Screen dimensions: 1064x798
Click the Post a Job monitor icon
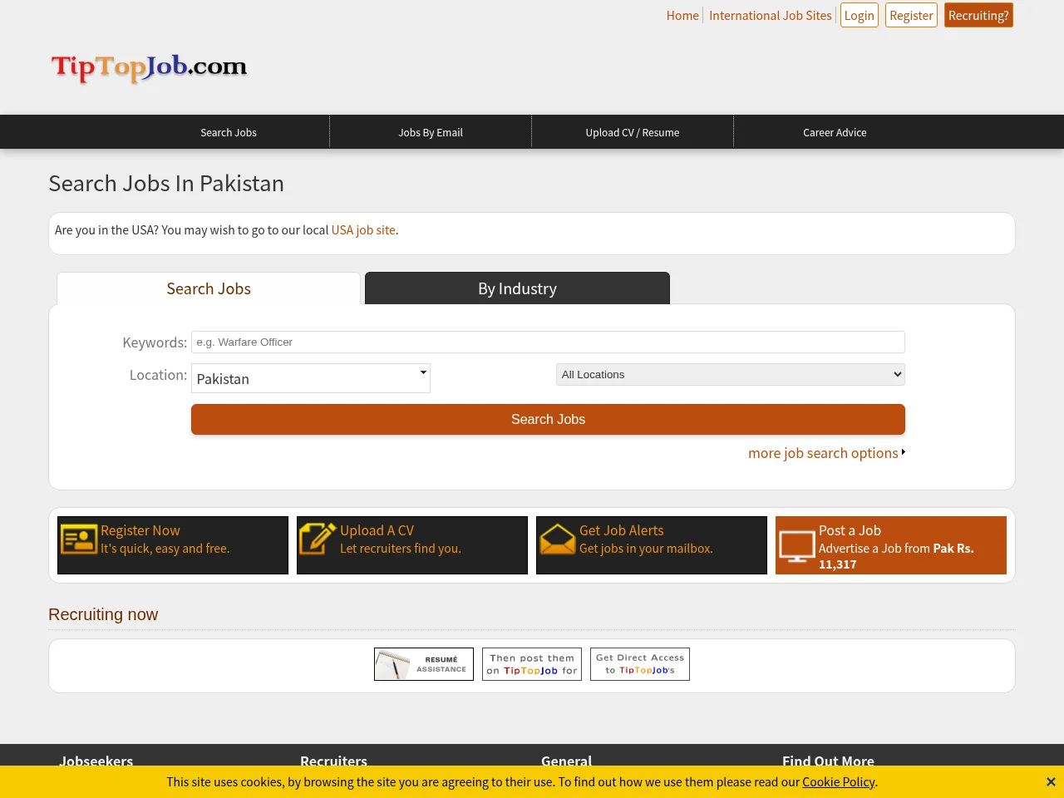(796, 546)
